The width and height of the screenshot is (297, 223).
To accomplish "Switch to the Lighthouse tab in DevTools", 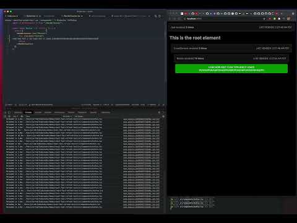I will tap(106, 112).
